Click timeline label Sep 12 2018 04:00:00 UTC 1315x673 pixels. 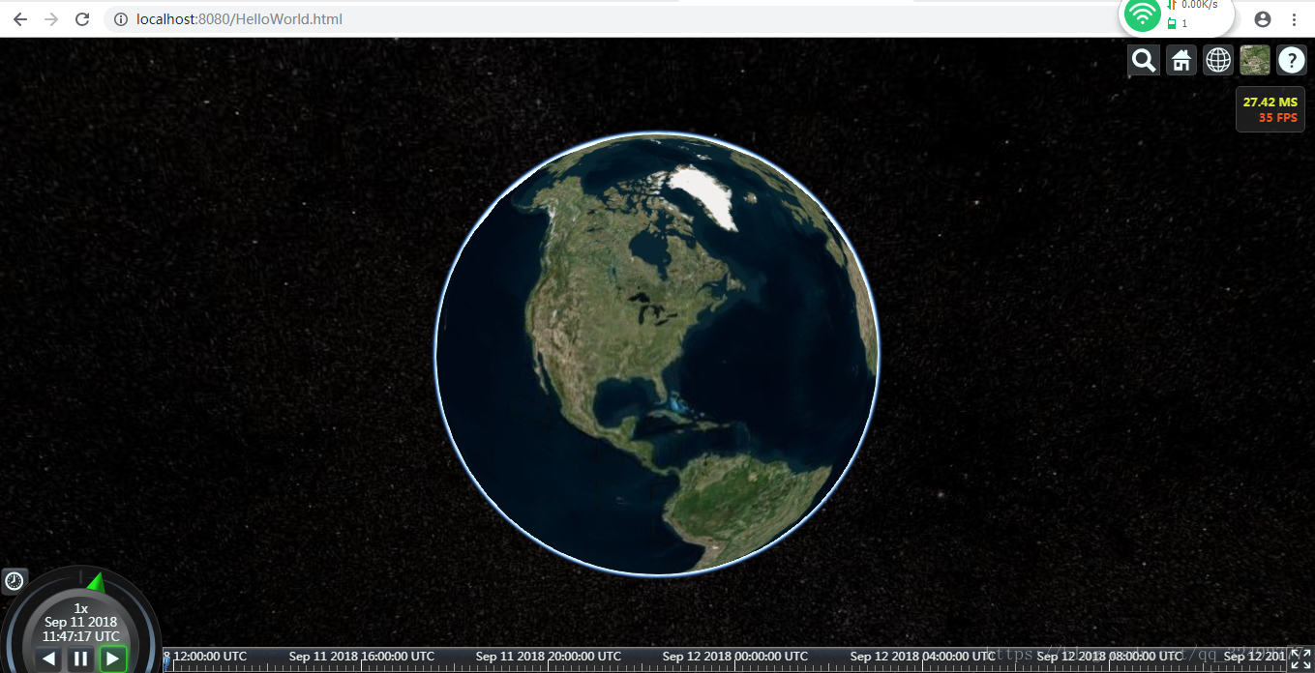click(x=923, y=656)
